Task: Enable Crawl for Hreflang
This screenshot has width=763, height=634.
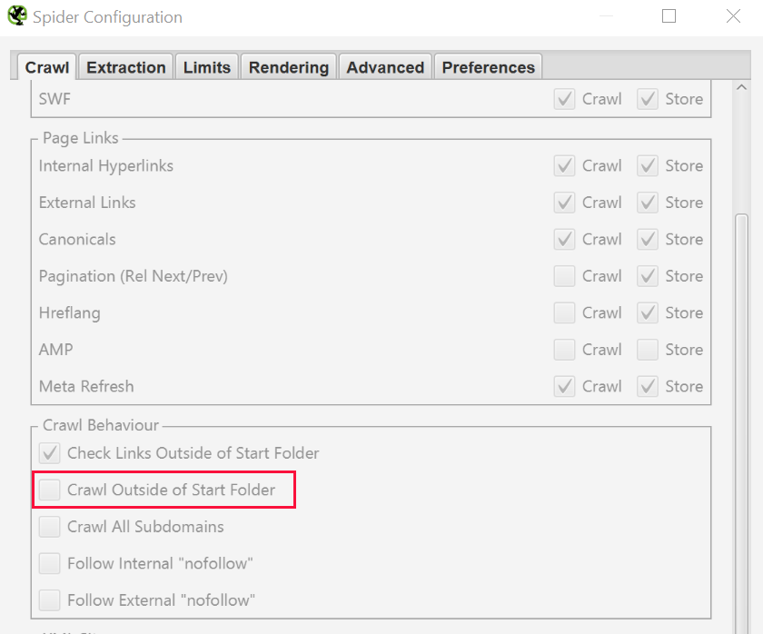Action: click(x=562, y=312)
